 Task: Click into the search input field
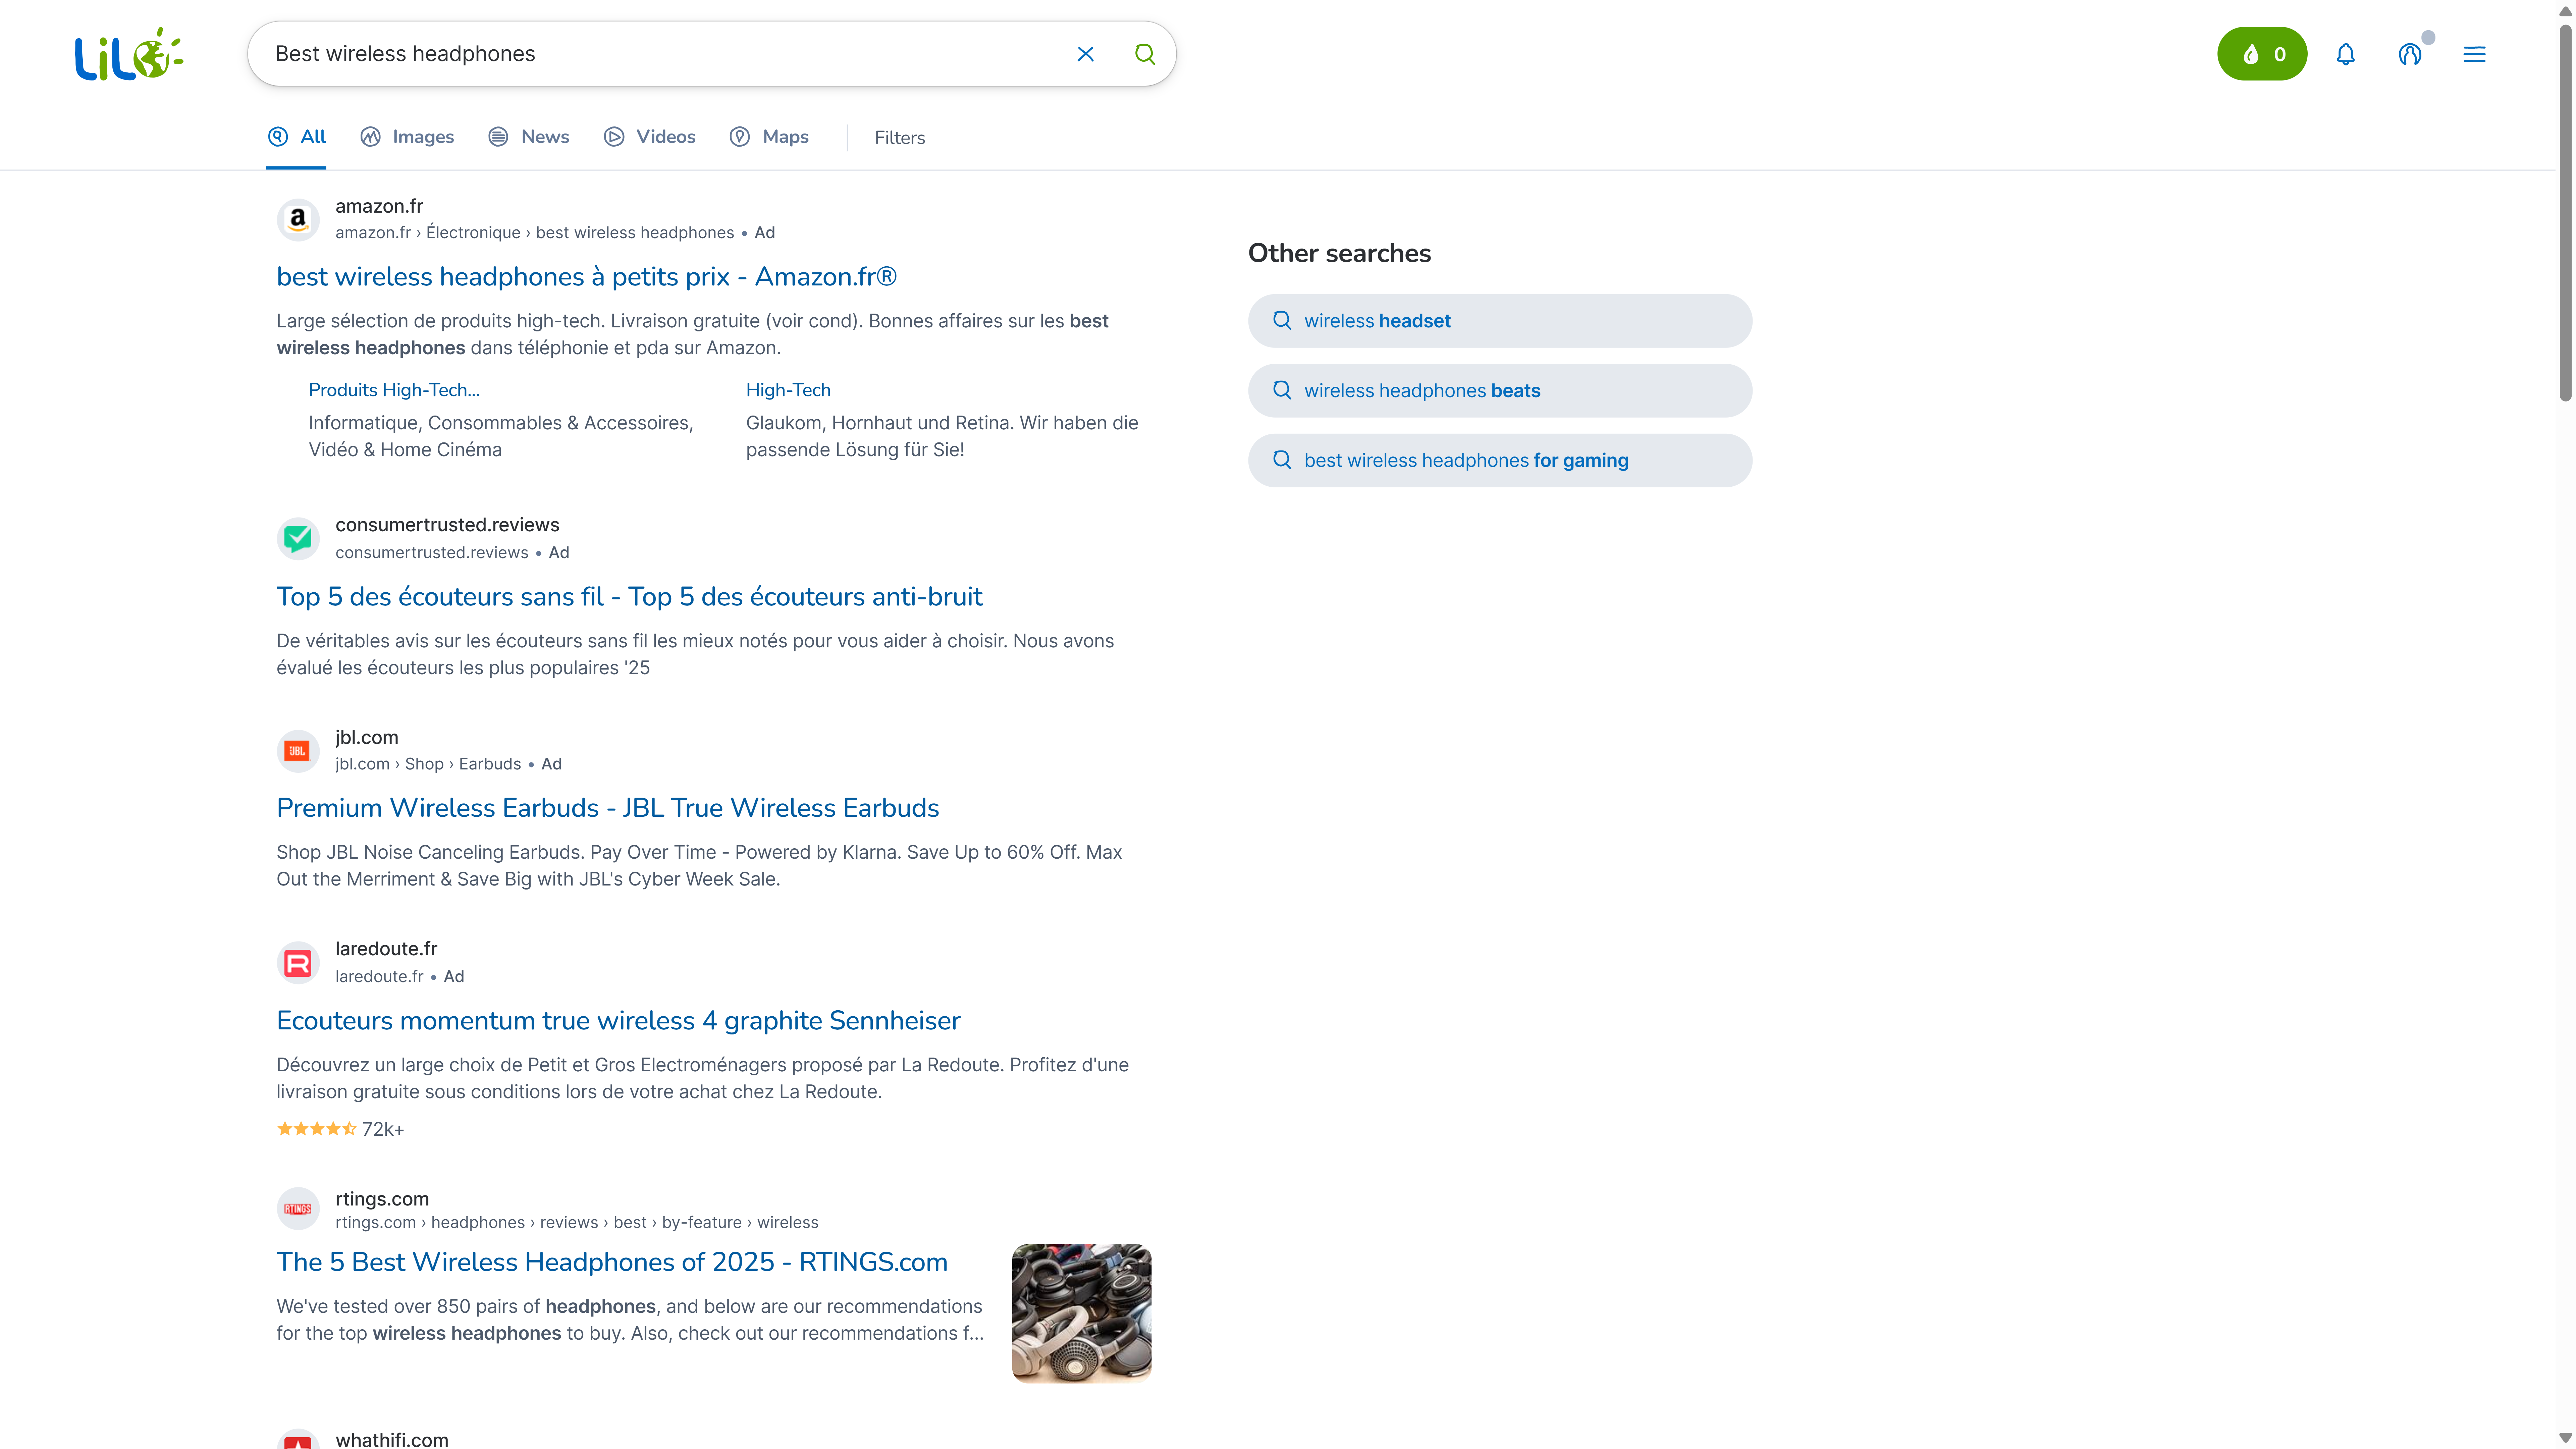tap(660, 54)
